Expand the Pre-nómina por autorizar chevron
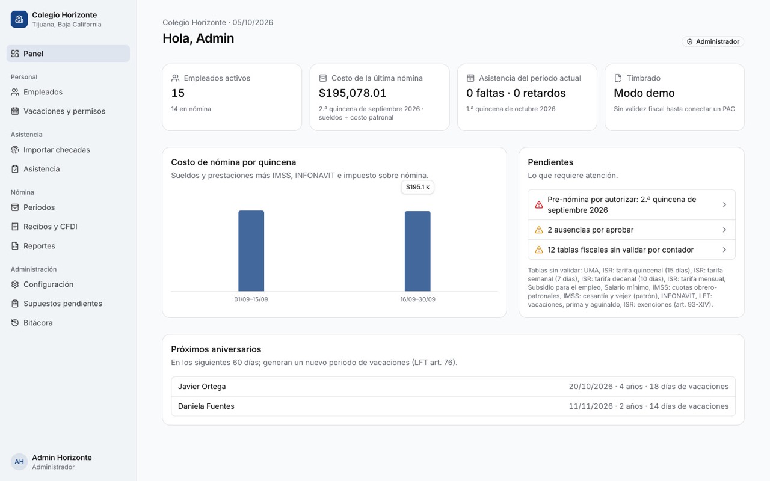 [724, 205]
